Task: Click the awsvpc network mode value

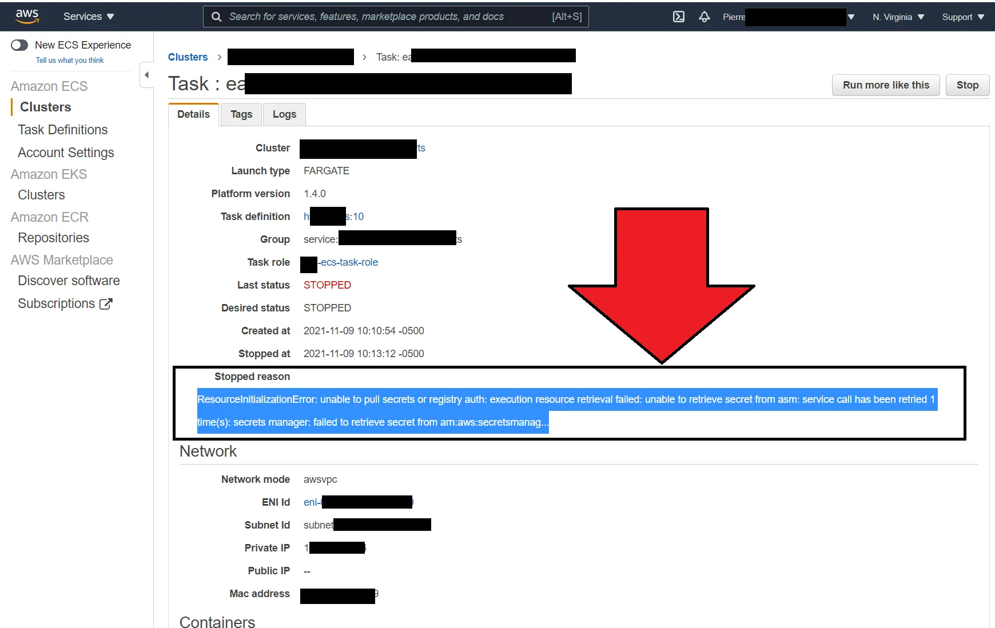Action: [x=320, y=479]
